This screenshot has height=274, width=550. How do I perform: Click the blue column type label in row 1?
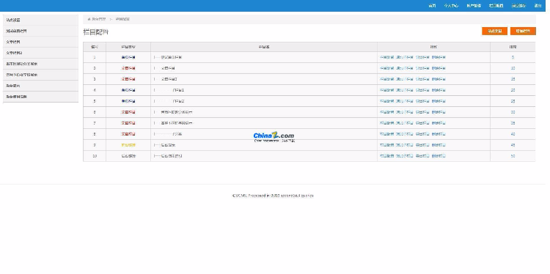128,57
